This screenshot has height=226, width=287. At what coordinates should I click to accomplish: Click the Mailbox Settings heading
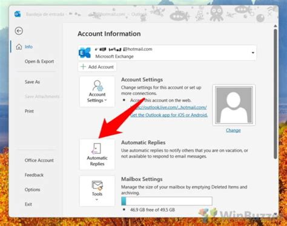(142, 179)
